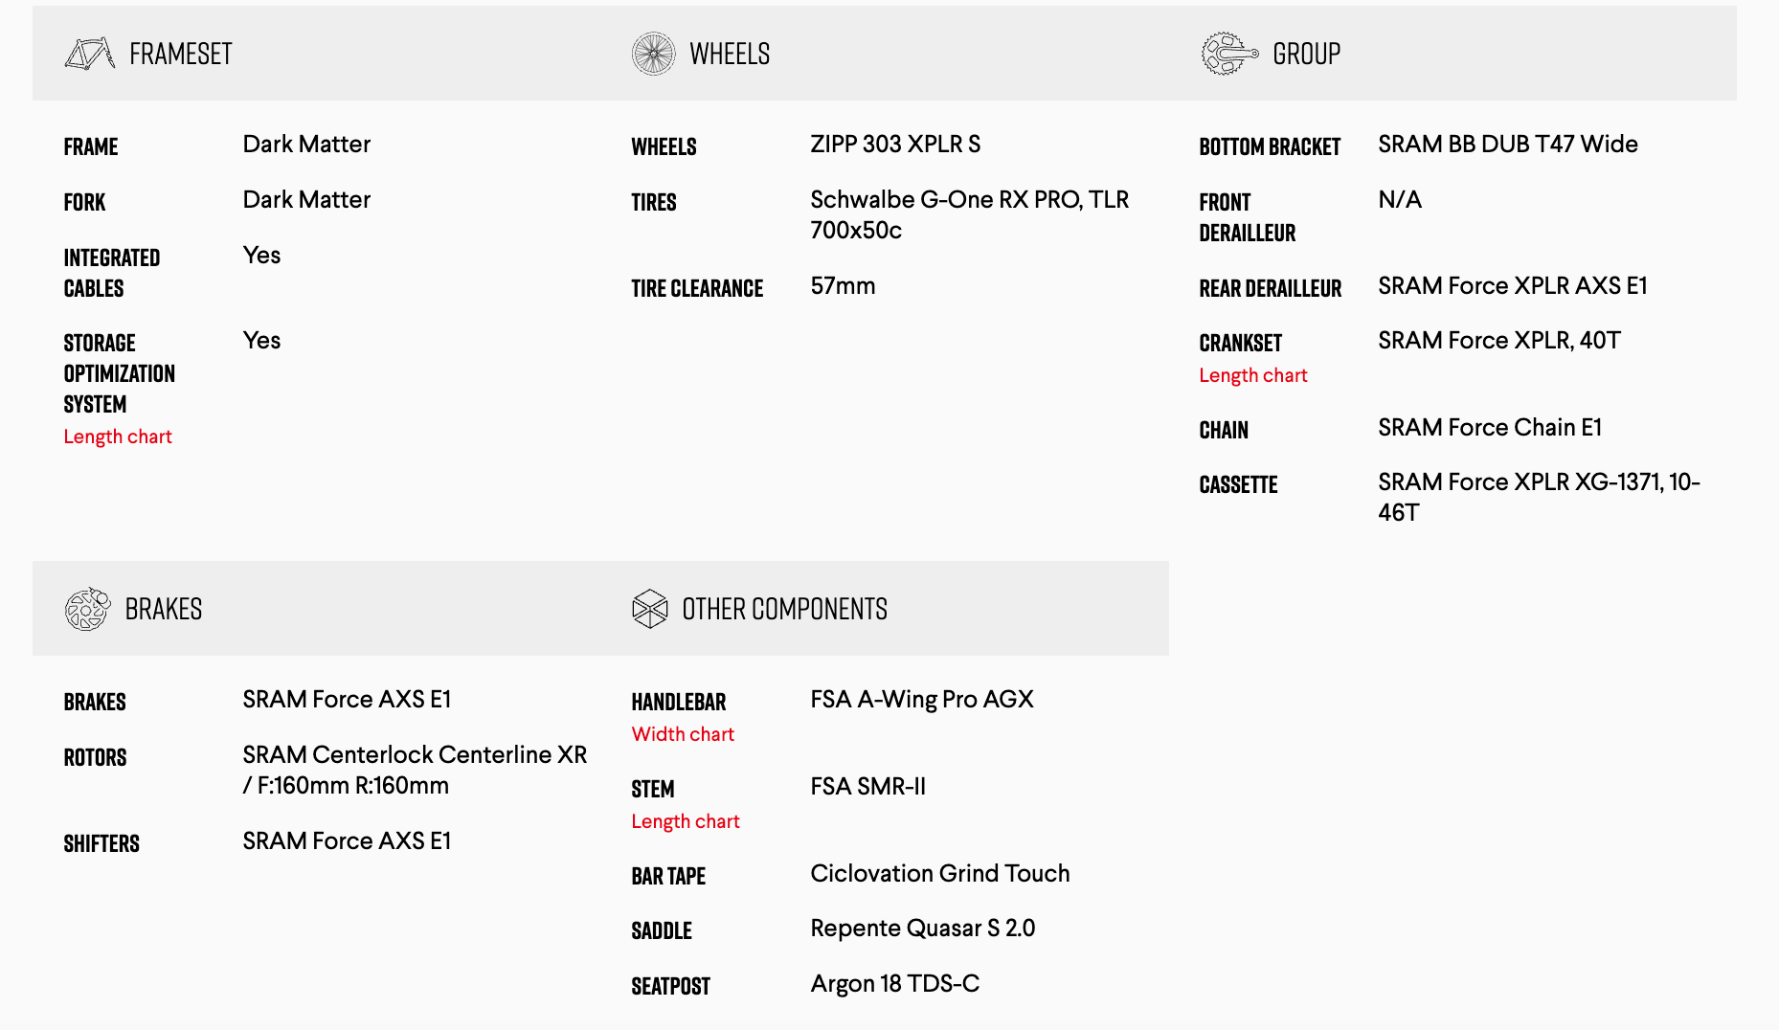The image size is (1779, 1030).
Task: Click the Group crankset icon
Action: [x=1228, y=54]
